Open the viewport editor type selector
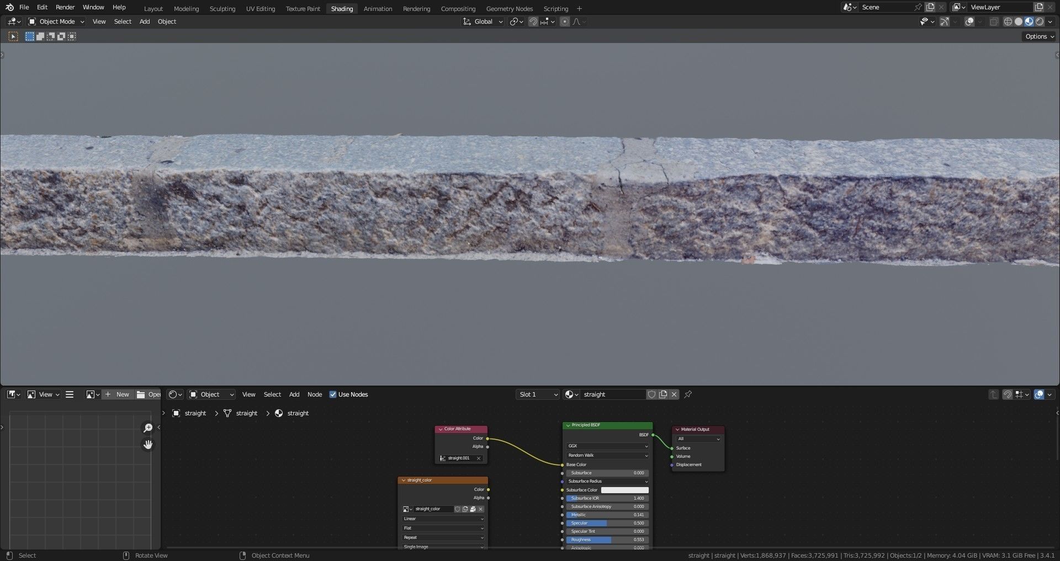The height and width of the screenshot is (561, 1060). tap(14, 22)
